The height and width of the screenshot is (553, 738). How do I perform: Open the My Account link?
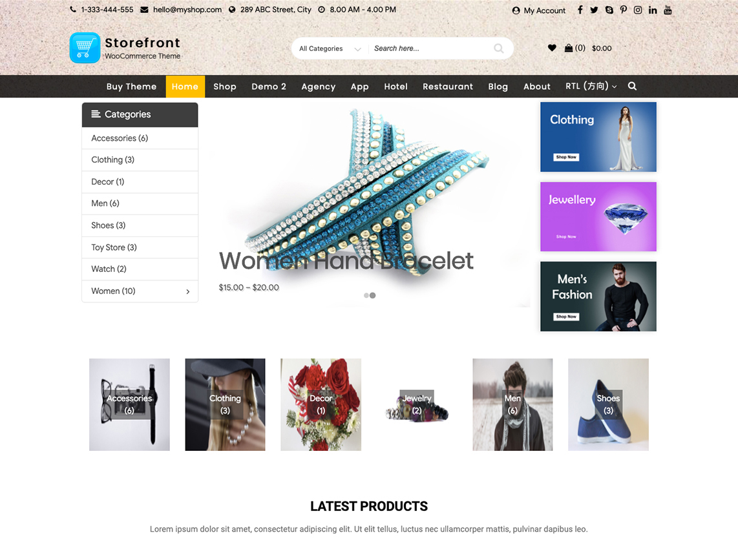click(538, 10)
